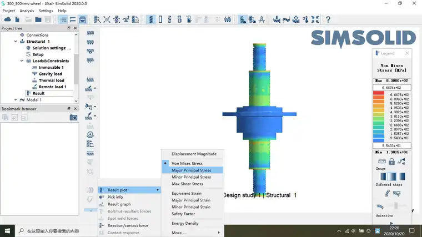Screen dimensions: 422x237
Task: Open the dropdown arrow beside the force load icon
Action: pyautogui.click(x=95, y=88)
